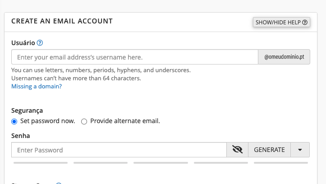The width and height of the screenshot is (326, 184).
Task: Click the last password strength bar segment
Action: 281,162
